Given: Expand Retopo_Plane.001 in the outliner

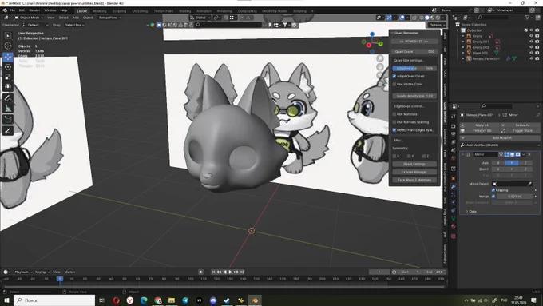Looking at the screenshot, I should pyautogui.click(x=463, y=58).
